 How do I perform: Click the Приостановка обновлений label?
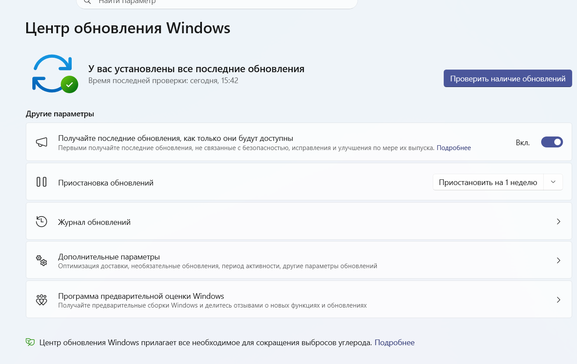coord(106,183)
